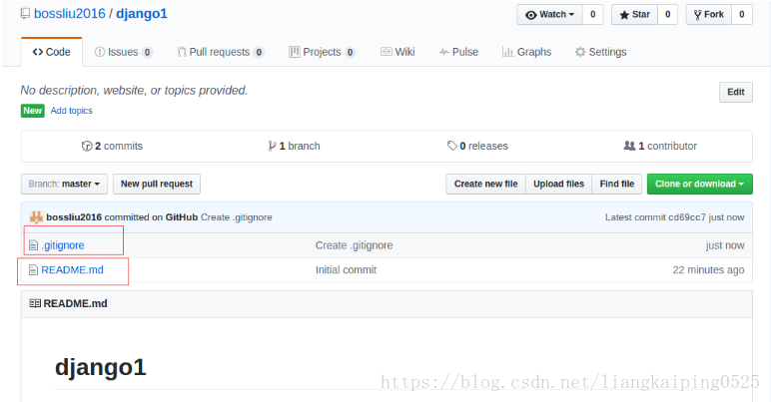Viewport: 771px width, 402px height.
Task: Click the pull request icon on its tab
Action: pos(182,52)
